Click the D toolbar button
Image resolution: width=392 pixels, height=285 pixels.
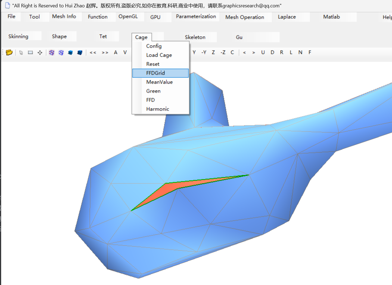(272, 52)
